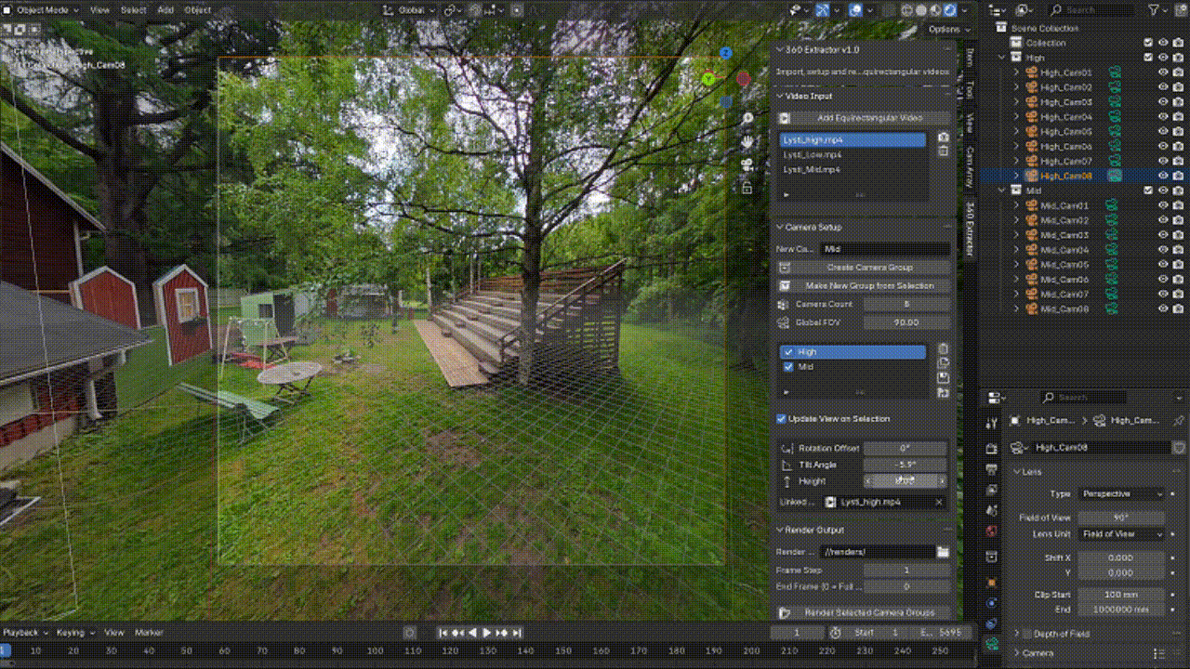This screenshot has height=669, width=1190.
Task: Click Add Equirectangular Video button
Action: 865,118
